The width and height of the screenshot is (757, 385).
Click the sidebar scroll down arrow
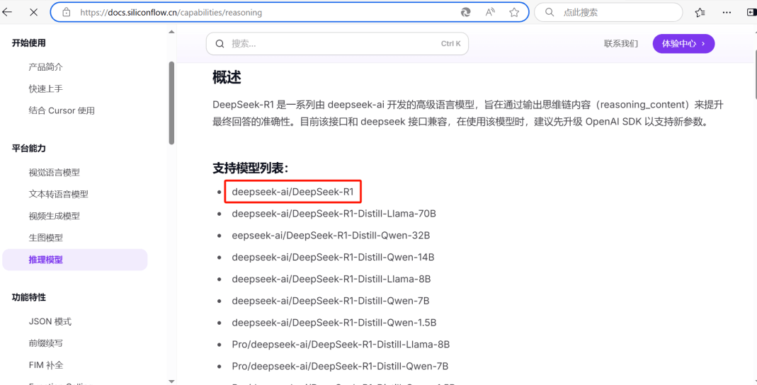[171, 381]
